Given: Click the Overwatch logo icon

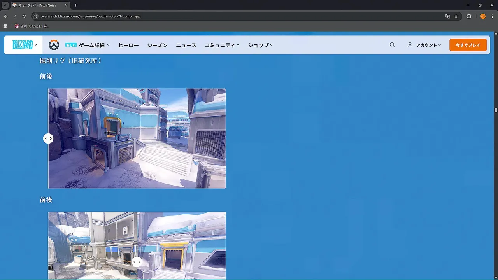Looking at the screenshot, I should tap(54, 45).
